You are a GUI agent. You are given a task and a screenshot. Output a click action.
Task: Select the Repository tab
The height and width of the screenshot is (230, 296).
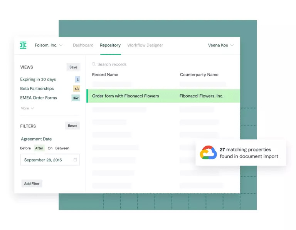coord(110,45)
